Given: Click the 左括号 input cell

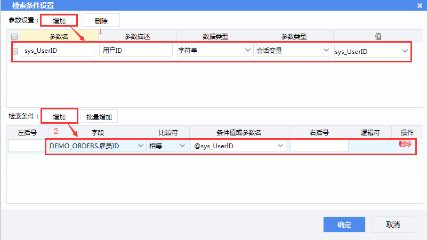Looking at the screenshot, I should (27, 146).
